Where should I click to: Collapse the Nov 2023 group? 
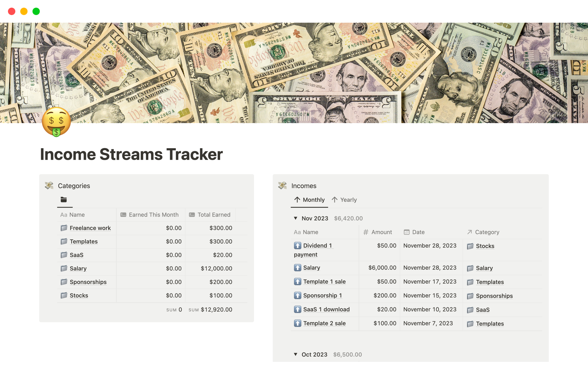[x=295, y=218]
